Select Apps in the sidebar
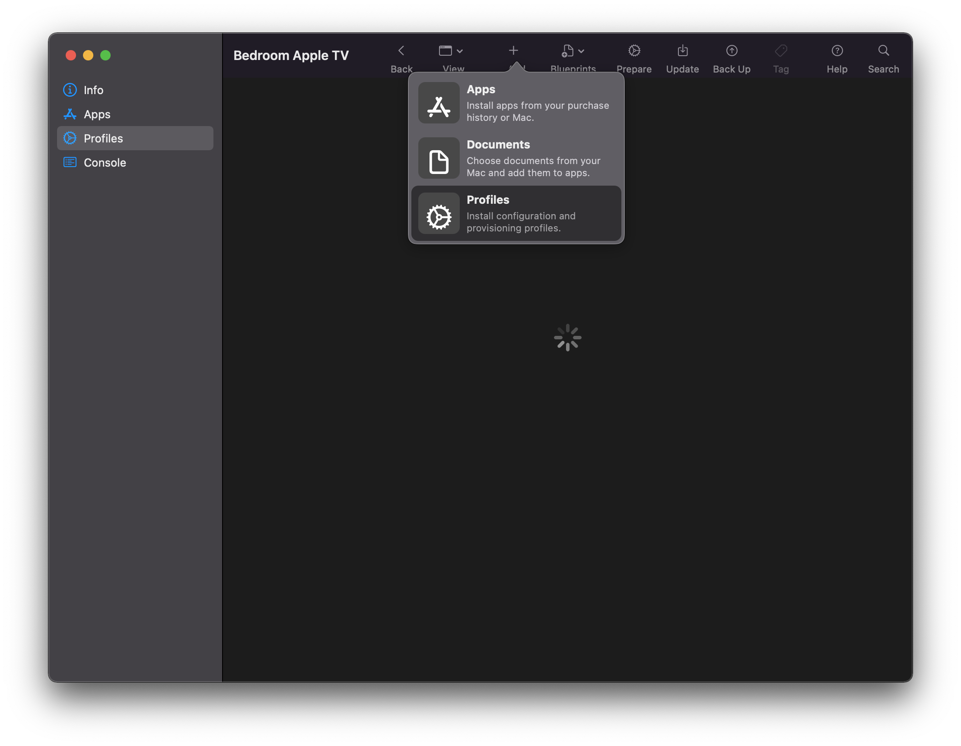961x746 pixels. point(97,114)
